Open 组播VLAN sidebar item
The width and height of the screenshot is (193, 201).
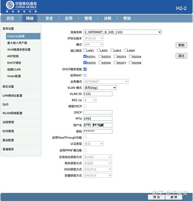tap(14, 69)
